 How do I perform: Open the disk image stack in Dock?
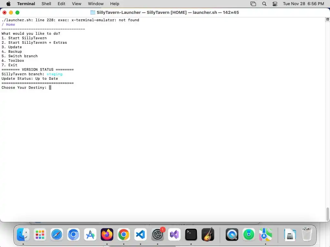pos(290,234)
